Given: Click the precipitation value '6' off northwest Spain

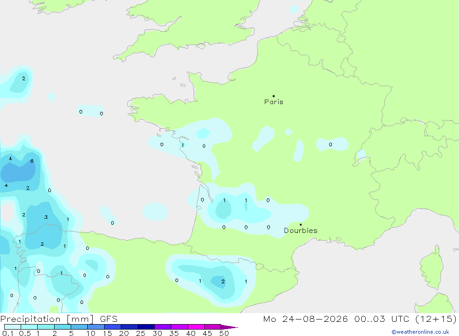Looking at the screenshot, I should (x=32, y=161).
